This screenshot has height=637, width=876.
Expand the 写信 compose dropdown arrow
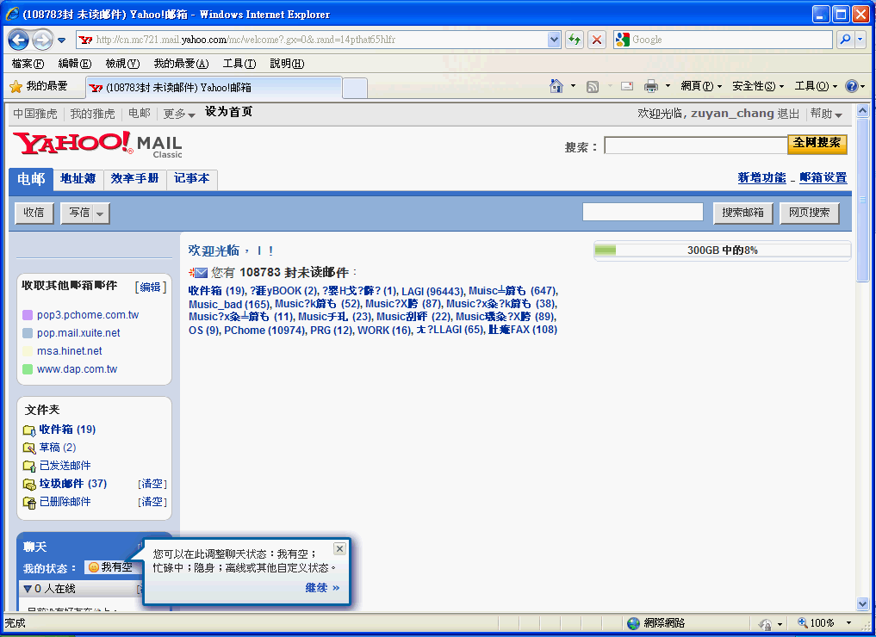point(101,213)
